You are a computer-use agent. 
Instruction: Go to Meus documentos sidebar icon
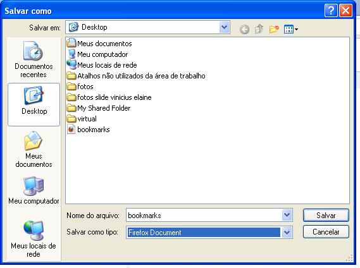(x=34, y=149)
